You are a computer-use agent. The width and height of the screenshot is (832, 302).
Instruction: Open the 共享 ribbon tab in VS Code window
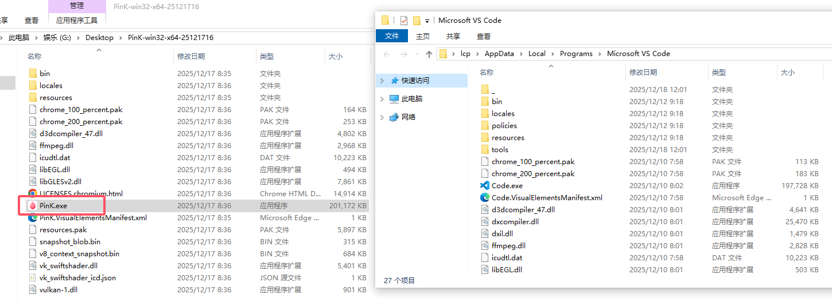[x=453, y=36]
